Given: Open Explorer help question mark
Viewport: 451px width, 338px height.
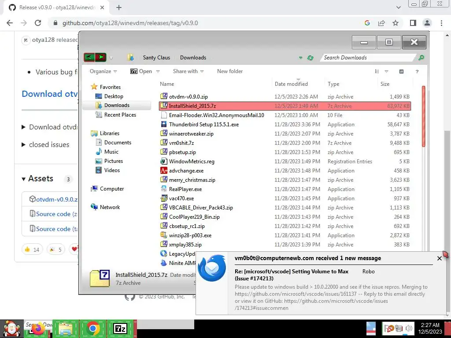Looking at the screenshot, I should pyautogui.click(x=417, y=72).
